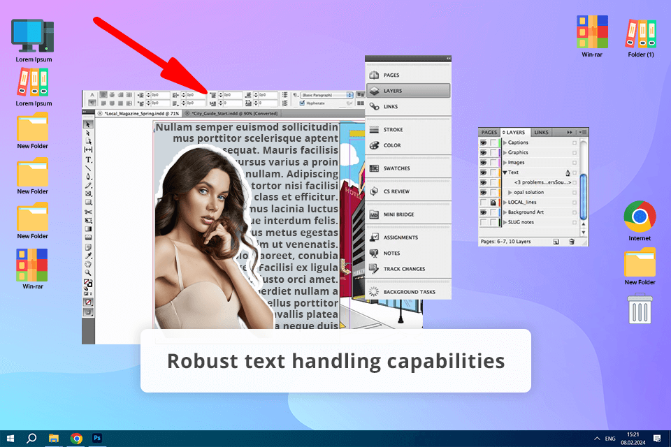The height and width of the screenshot is (447, 671).
Task: Select the Type tool
Action: pos(88,159)
